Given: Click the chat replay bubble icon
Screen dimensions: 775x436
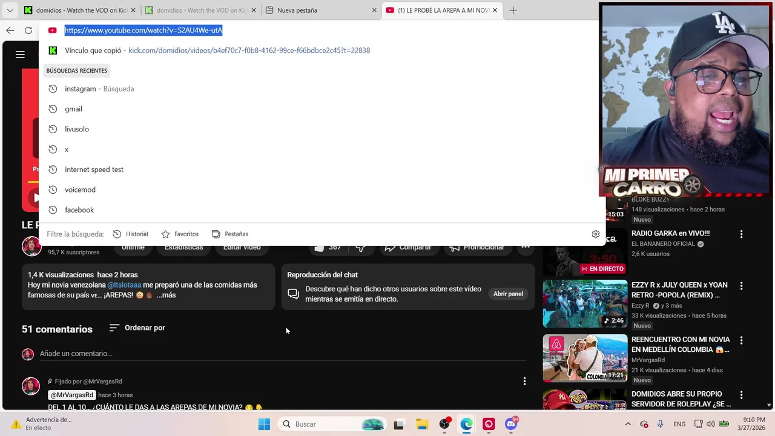Looking at the screenshot, I should click(293, 294).
